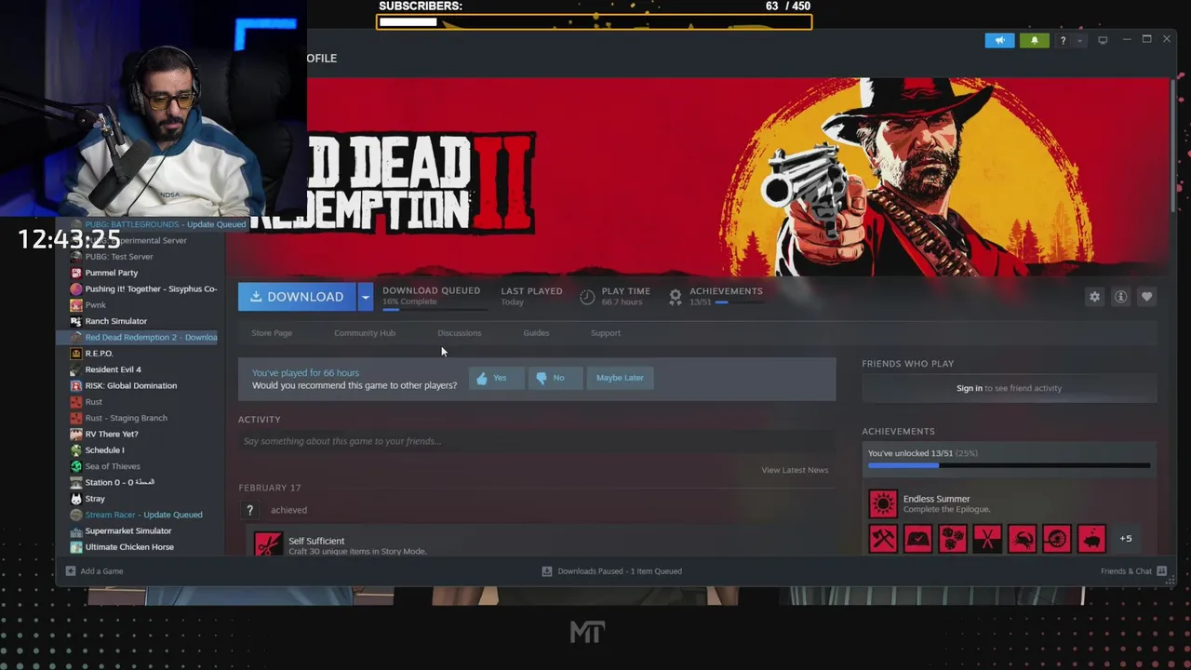
Task: Click the Achievements trophy gear icon
Action: (x=676, y=296)
